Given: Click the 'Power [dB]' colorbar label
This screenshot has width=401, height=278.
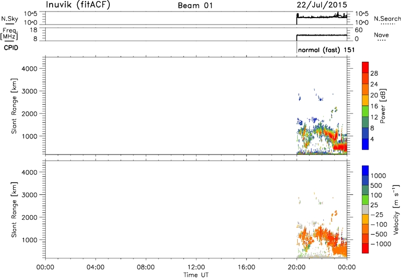Looking at the screenshot, I should point(382,106).
